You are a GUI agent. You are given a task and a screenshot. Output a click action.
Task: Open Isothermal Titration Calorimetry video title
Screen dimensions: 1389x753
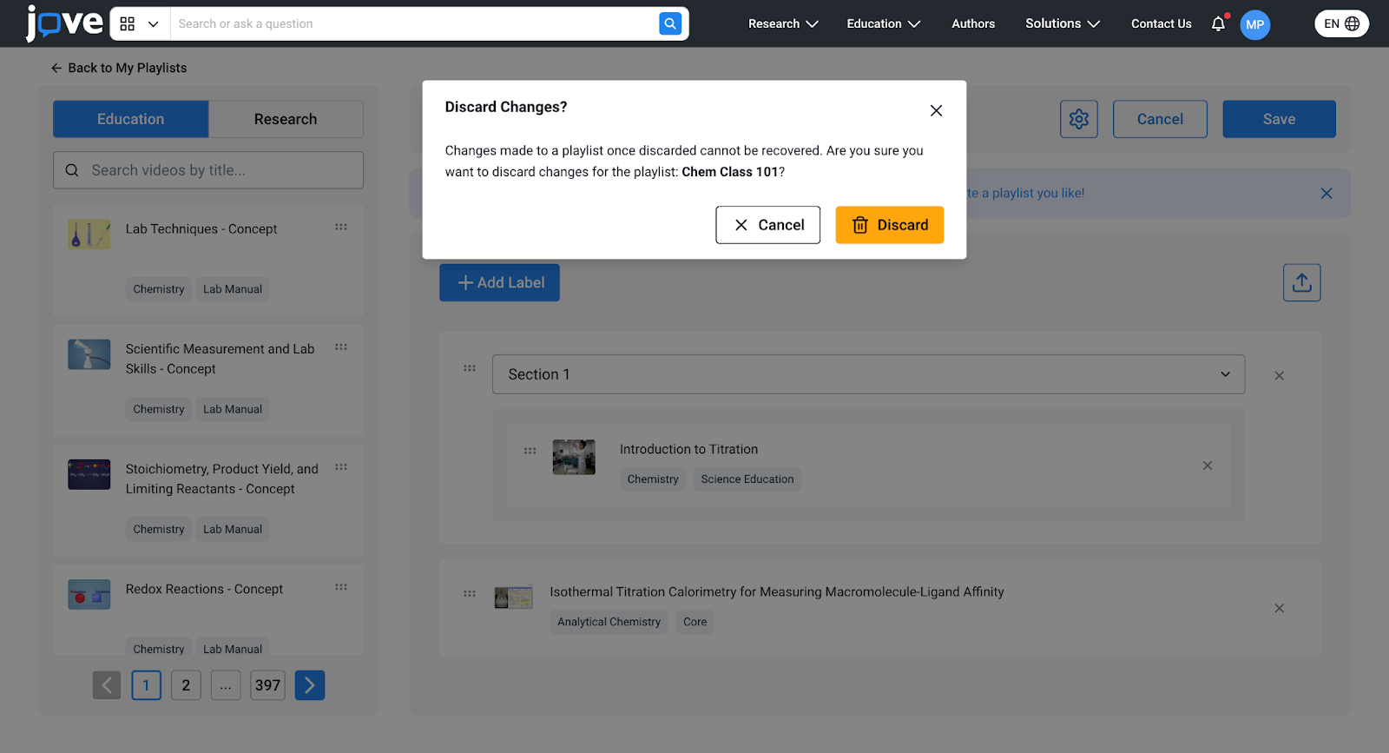[x=777, y=592]
